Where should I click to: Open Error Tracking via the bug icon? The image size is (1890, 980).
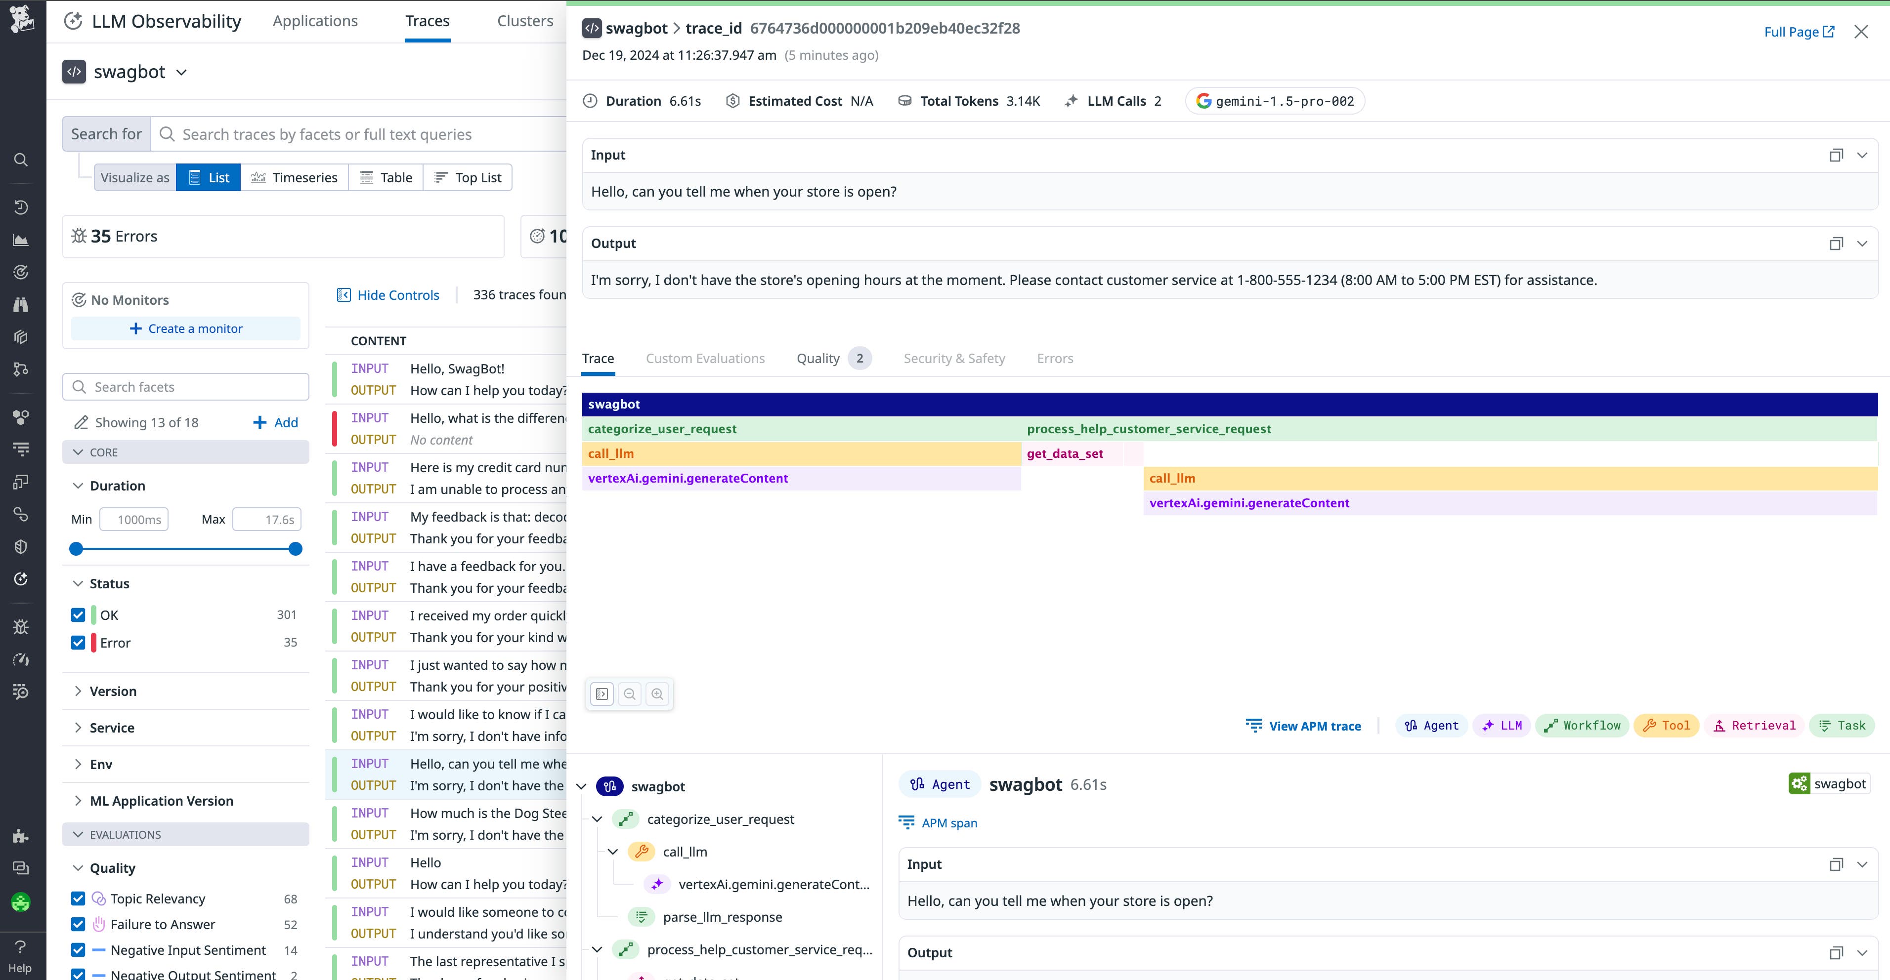[x=21, y=626]
